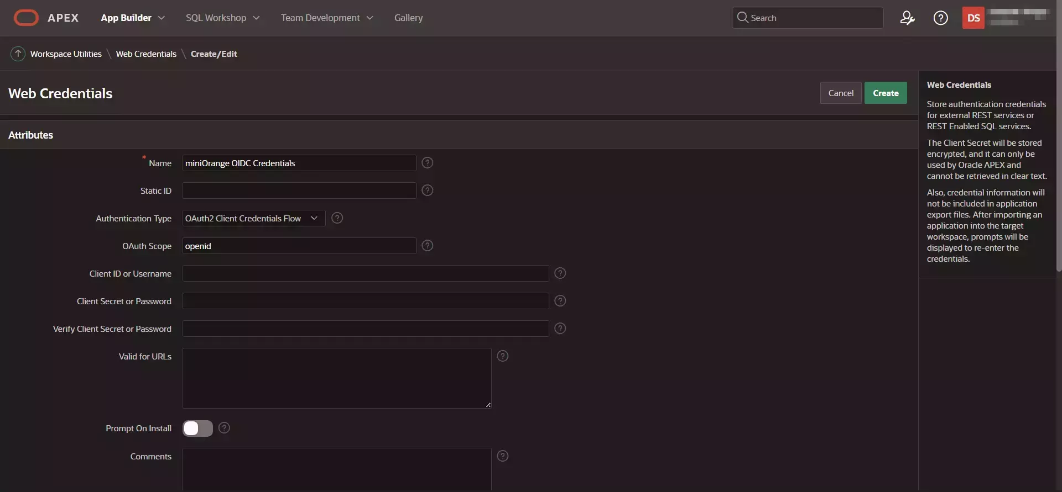This screenshot has width=1062, height=492.
Task: Go to Web Credentials breadcrumb
Action: tap(146, 54)
